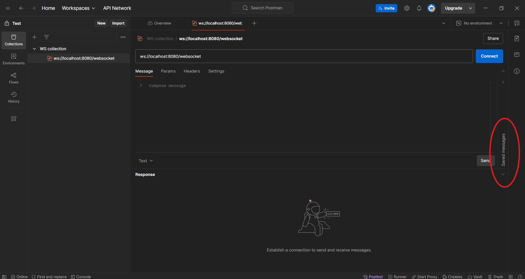Open Postbot from the status bar
The width and height of the screenshot is (525, 279).
click(x=373, y=277)
